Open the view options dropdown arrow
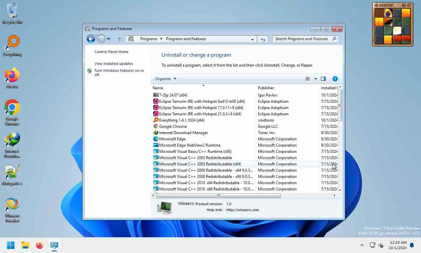The image size is (421, 253). (316, 79)
